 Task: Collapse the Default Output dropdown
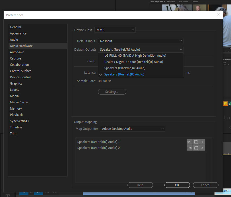coord(141,50)
